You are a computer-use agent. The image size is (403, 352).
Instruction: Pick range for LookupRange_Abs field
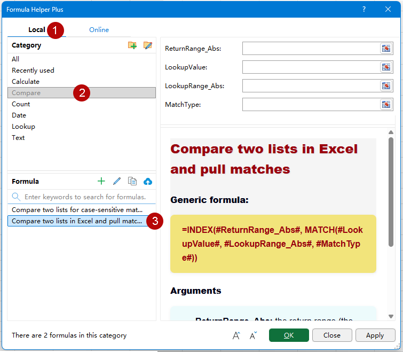pyautogui.click(x=386, y=85)
